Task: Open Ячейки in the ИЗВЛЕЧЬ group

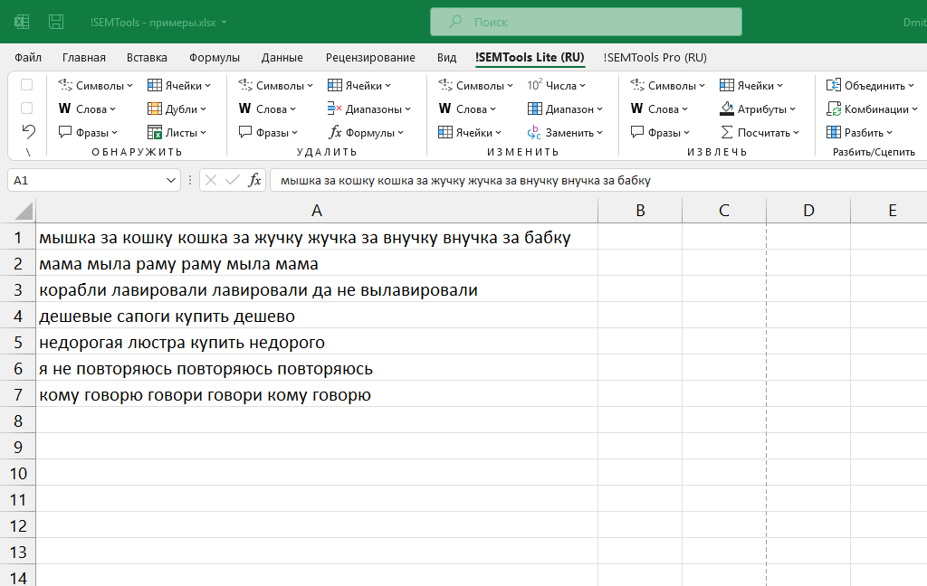Action: coord(750,86)
